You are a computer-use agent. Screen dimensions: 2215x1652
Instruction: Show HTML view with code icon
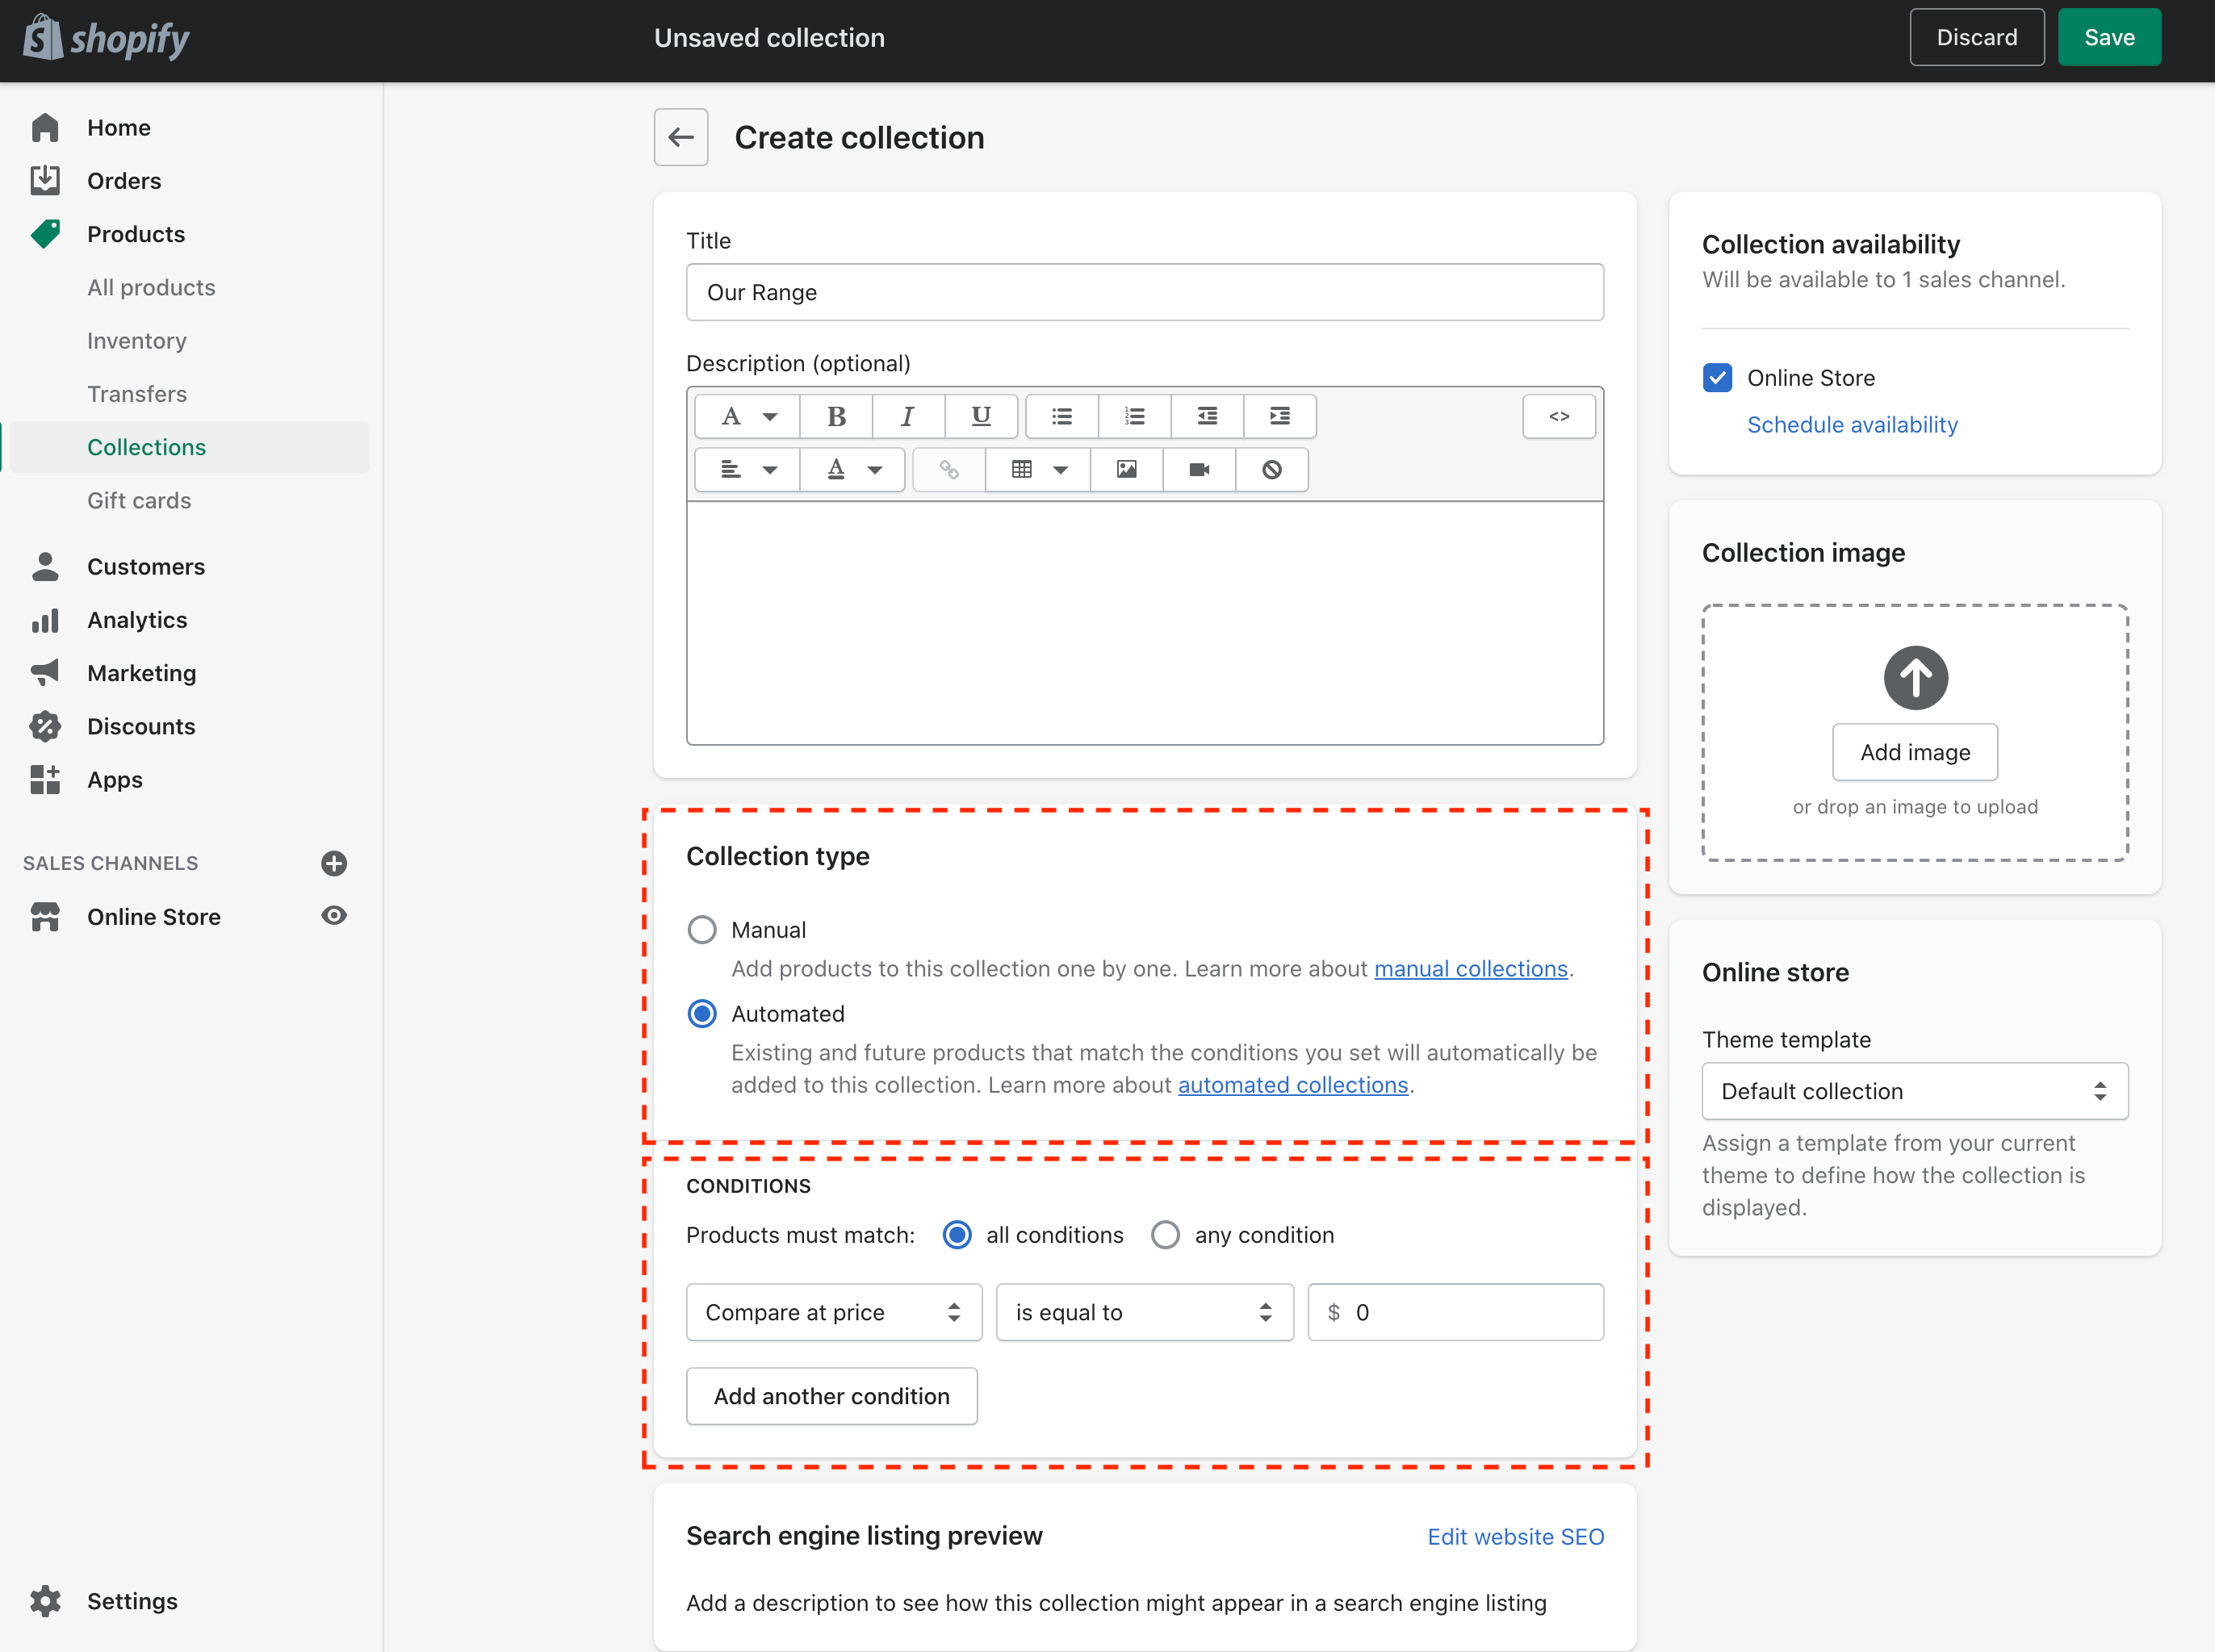(x=1558, y=416)
